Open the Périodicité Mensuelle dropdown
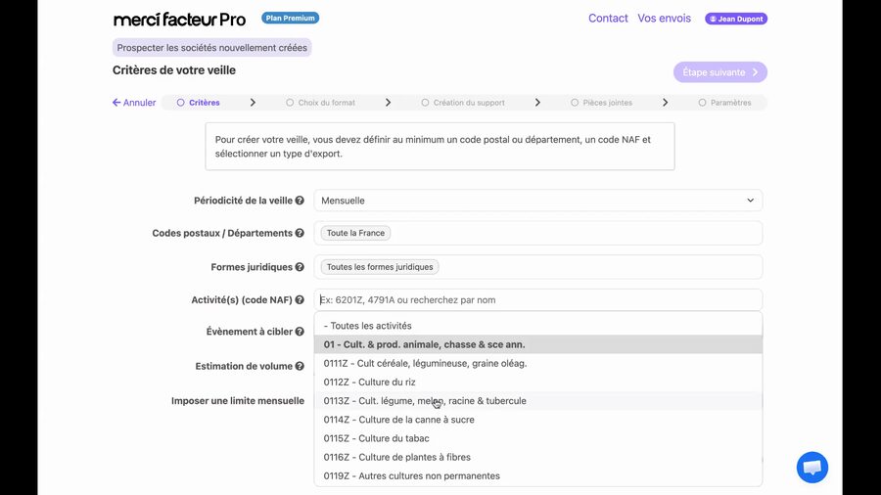The height and width of the screenshot is (495, 881). (x=537, y=201)
